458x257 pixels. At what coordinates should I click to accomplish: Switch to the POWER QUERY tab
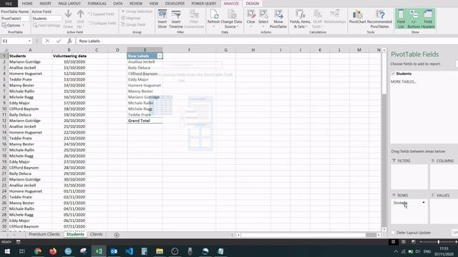(x=204, y=4)
